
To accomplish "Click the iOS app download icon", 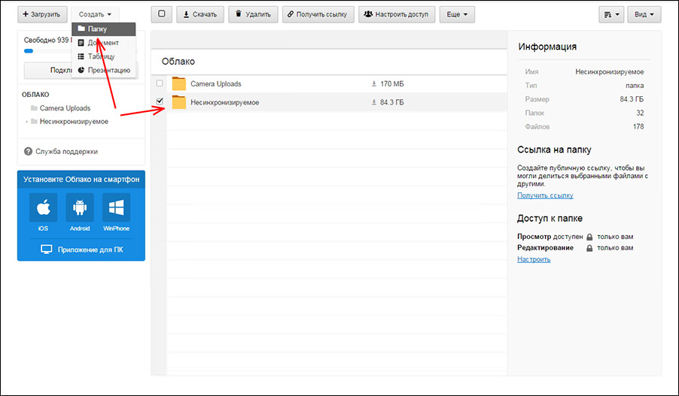I will (43, 207).
